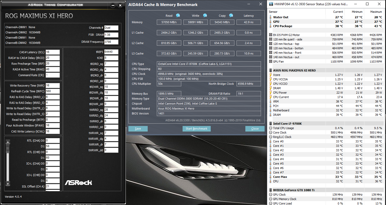Click the icon beside Intel Core i7-9700K sensor header
Image resolution: width=386 pixels, height=205 pixels.
tap(271, 124)
